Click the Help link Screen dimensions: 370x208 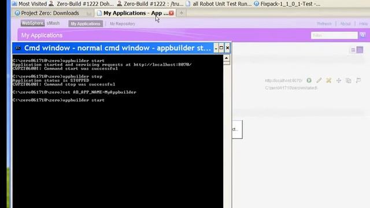[x=363, y=24]
